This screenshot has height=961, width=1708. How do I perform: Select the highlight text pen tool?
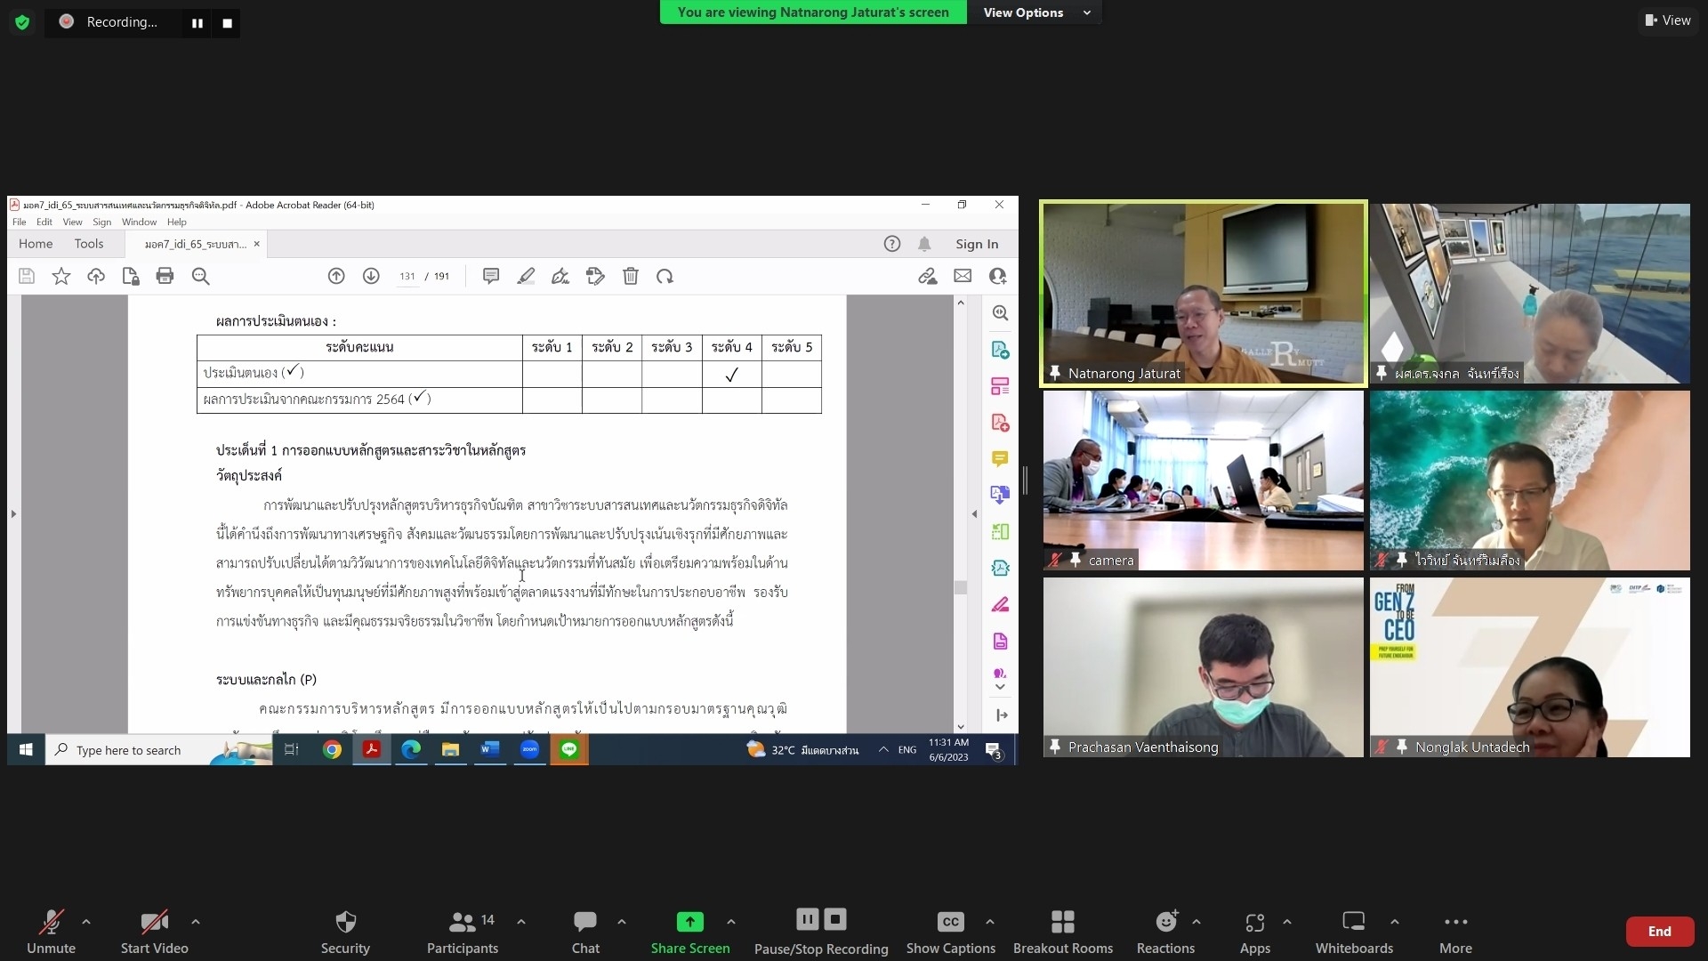[x=526, y=277]
